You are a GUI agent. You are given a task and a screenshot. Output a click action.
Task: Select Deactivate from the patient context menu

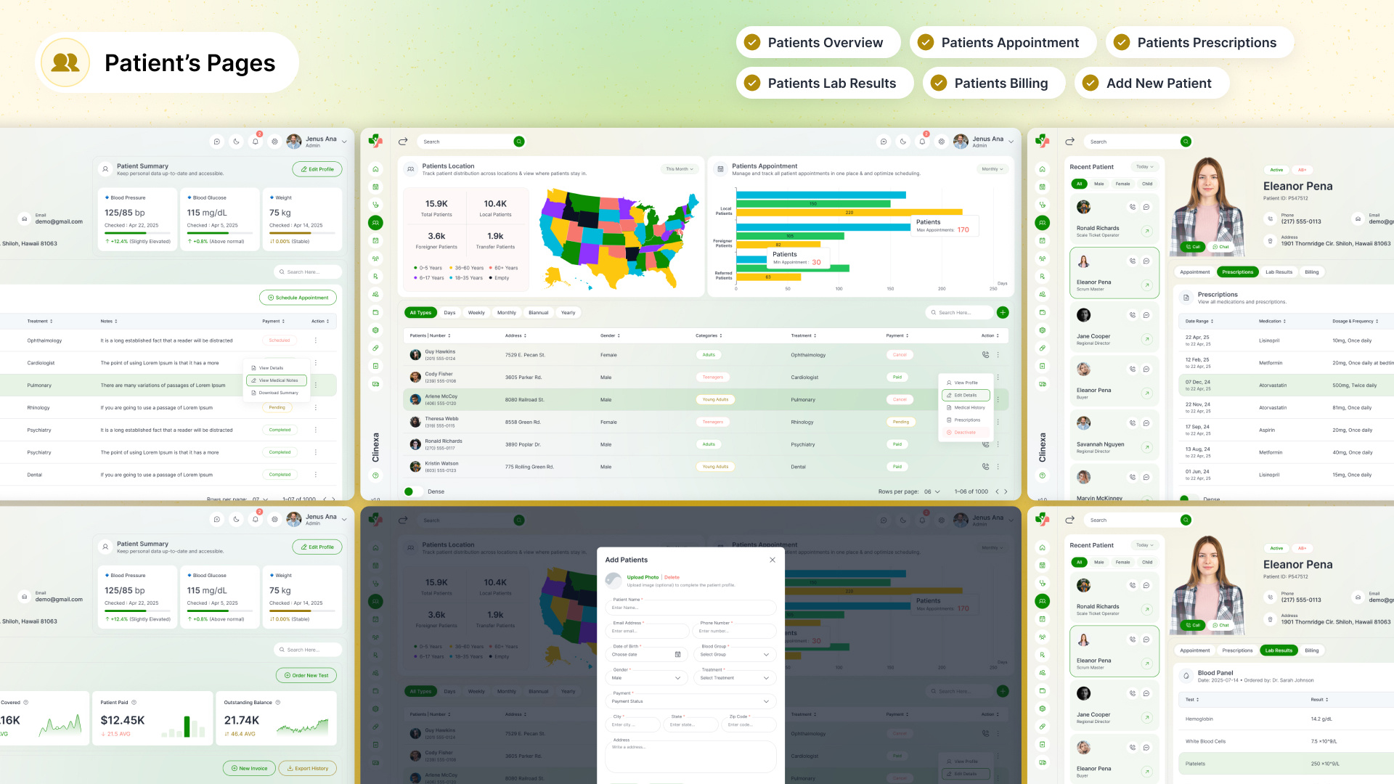point(966,432)
